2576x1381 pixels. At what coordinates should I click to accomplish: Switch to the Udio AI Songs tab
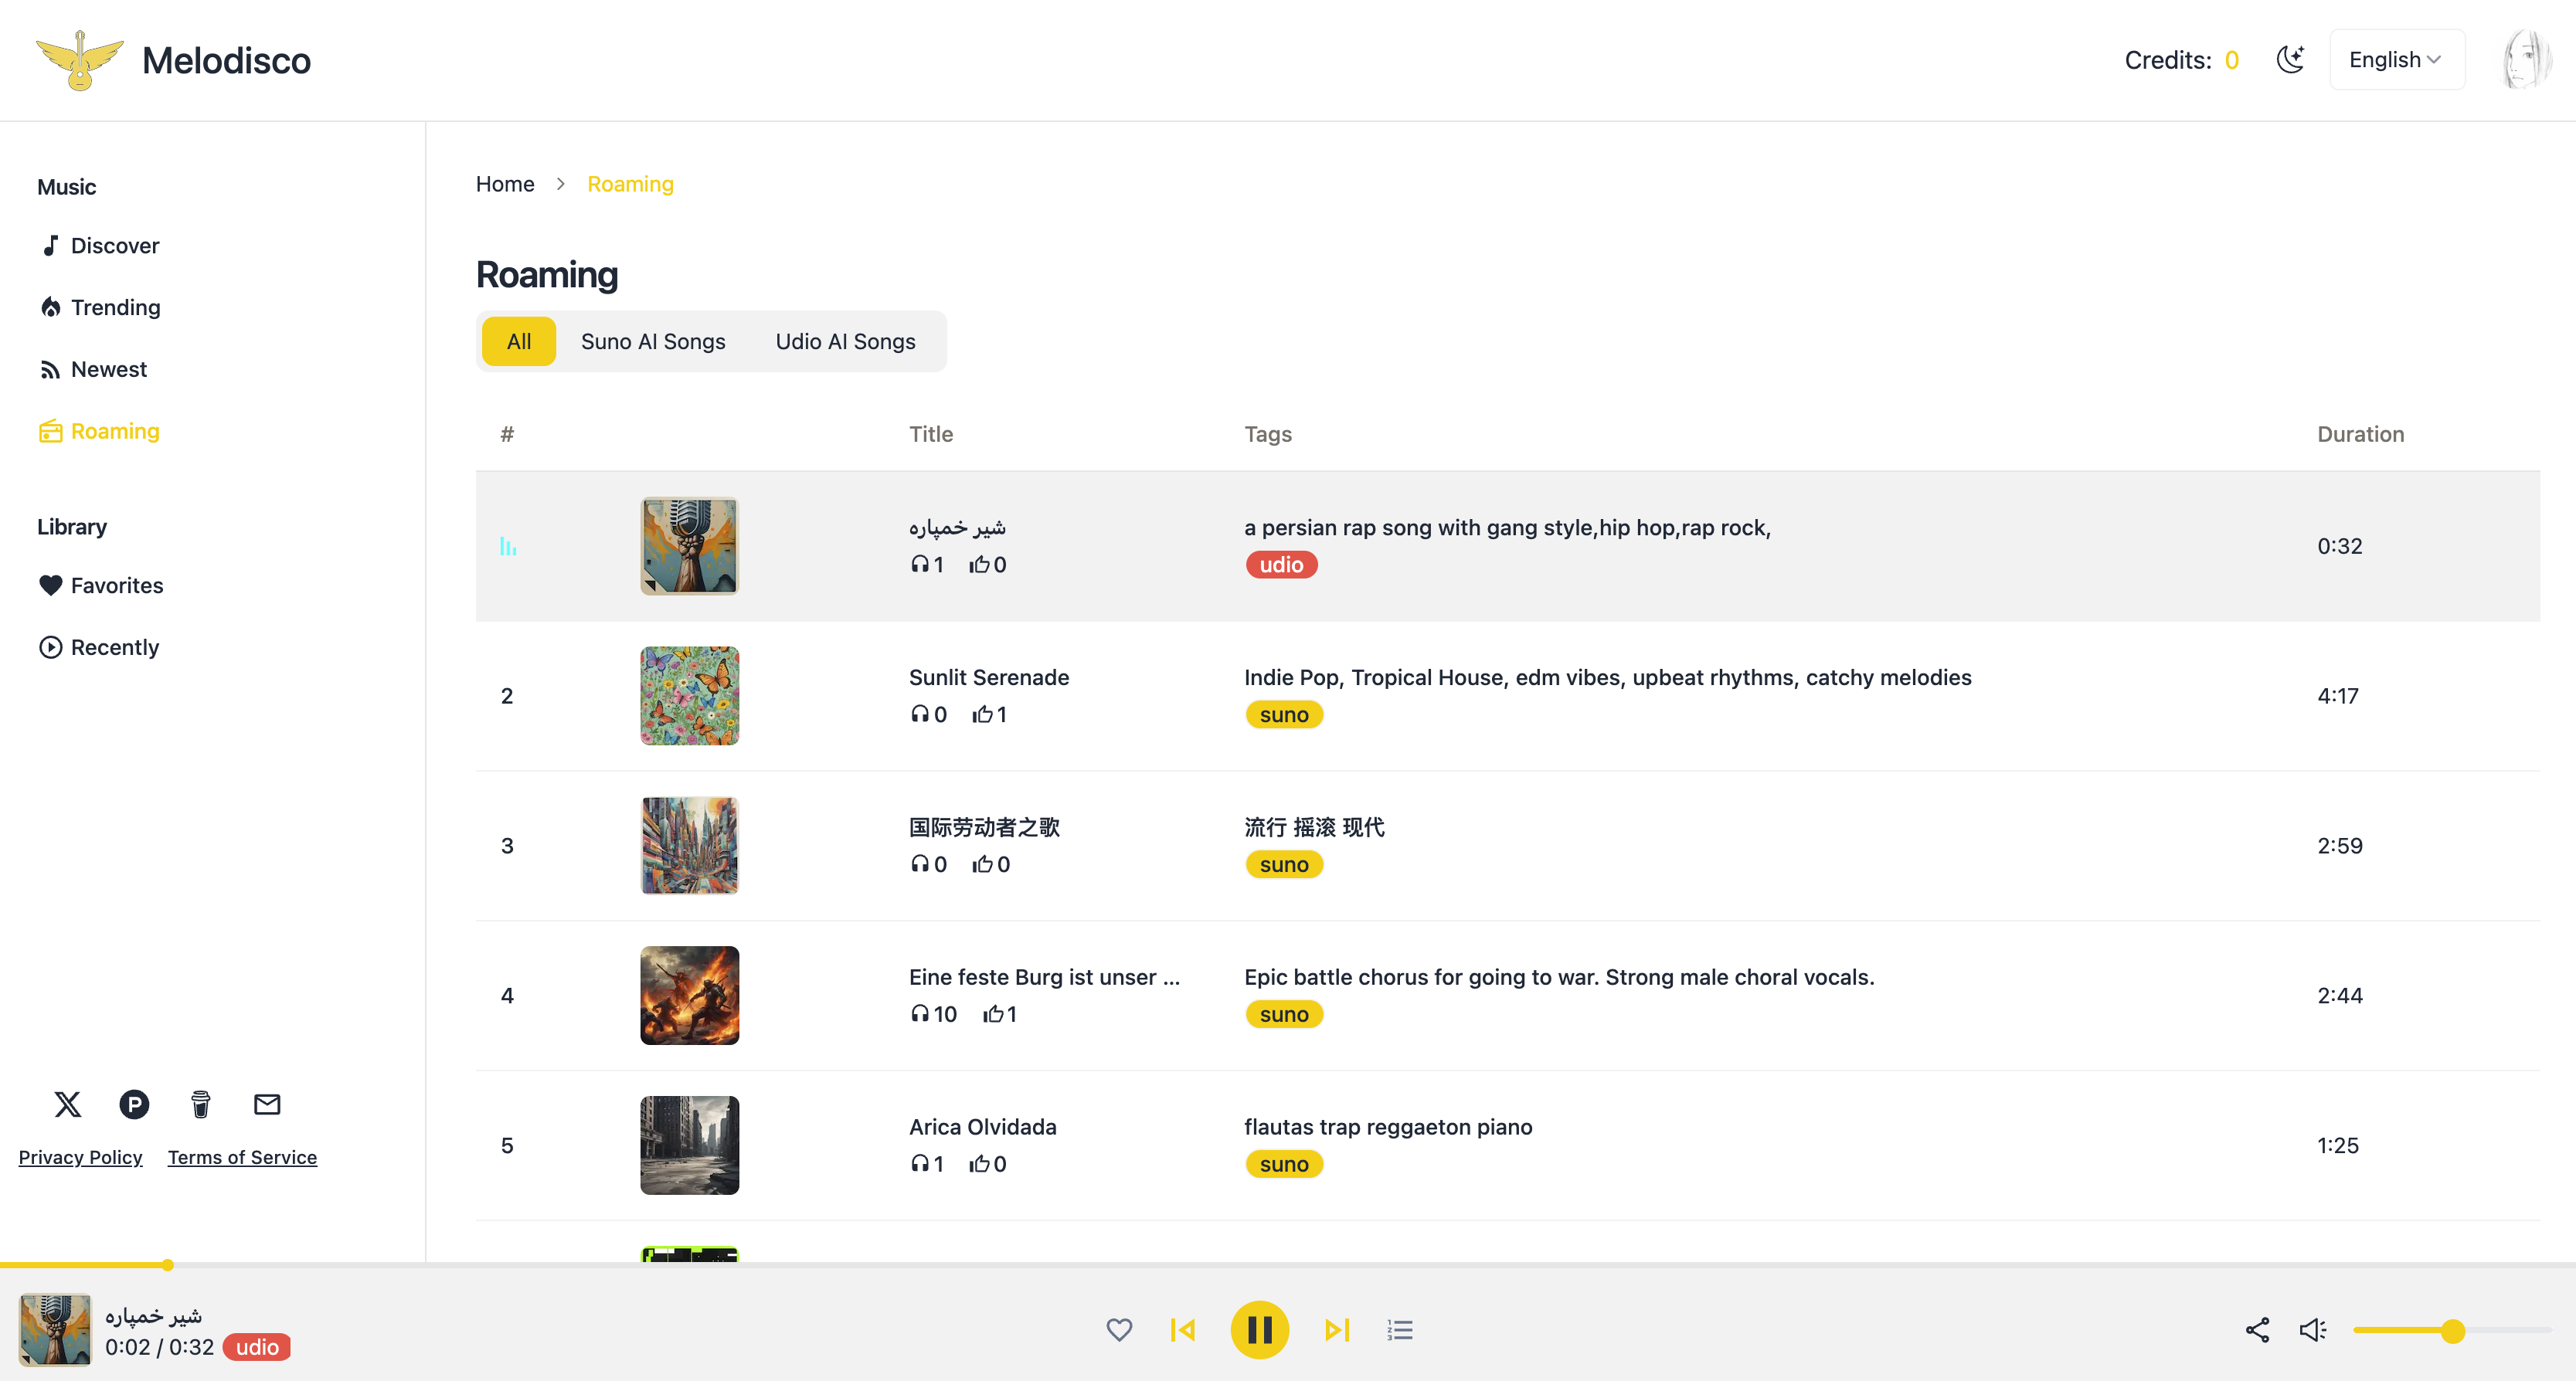pyautogui.click(x=845, y=342)
